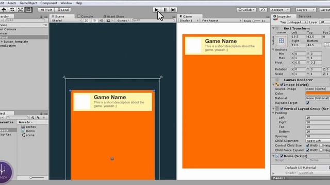Open scene effects image icon

tap(108, 21)
